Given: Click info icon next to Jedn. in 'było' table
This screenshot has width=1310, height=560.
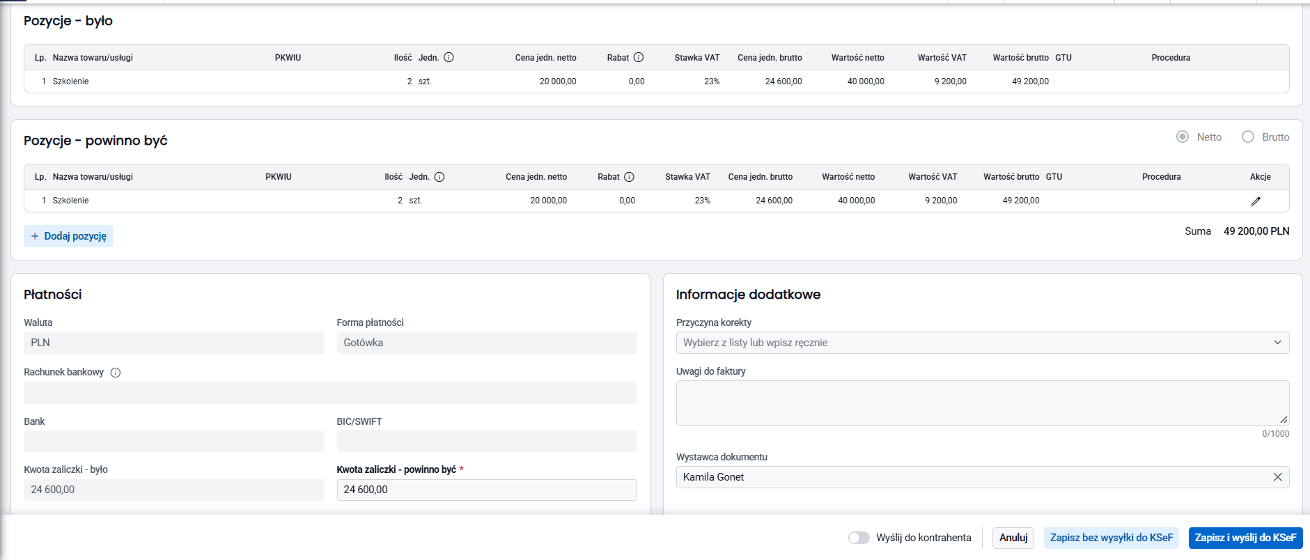Looking at the screenshot, I should [x=449, y=57].
